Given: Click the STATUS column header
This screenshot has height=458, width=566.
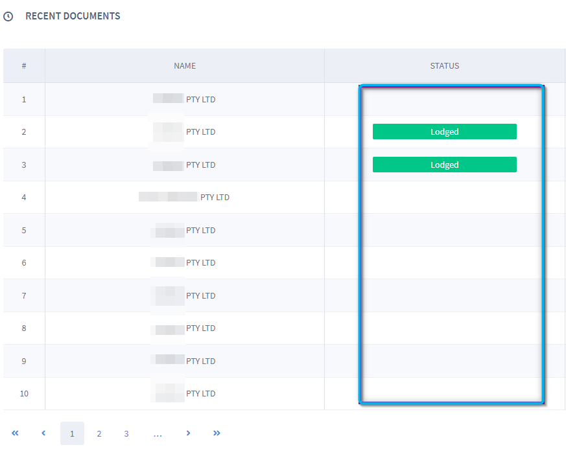Looking at the screenshot, I should tap(445, 66).
